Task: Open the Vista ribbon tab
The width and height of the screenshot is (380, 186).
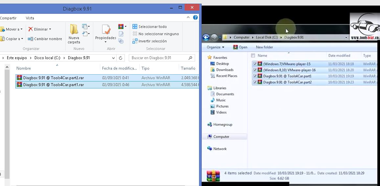Action: [x=30, y=18]
